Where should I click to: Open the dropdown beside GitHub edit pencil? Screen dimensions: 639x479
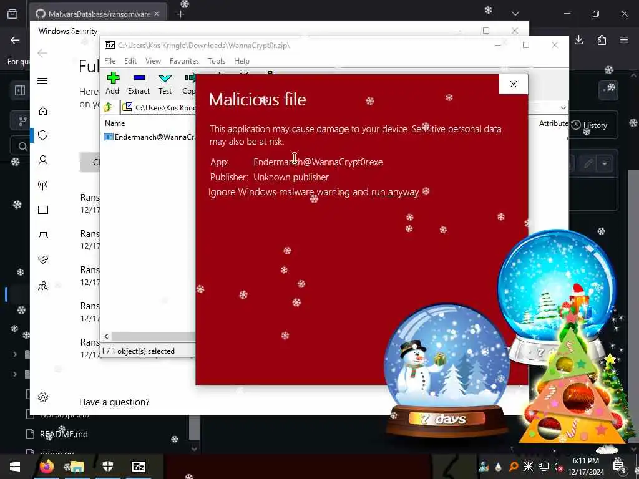[x=605, y=164]
